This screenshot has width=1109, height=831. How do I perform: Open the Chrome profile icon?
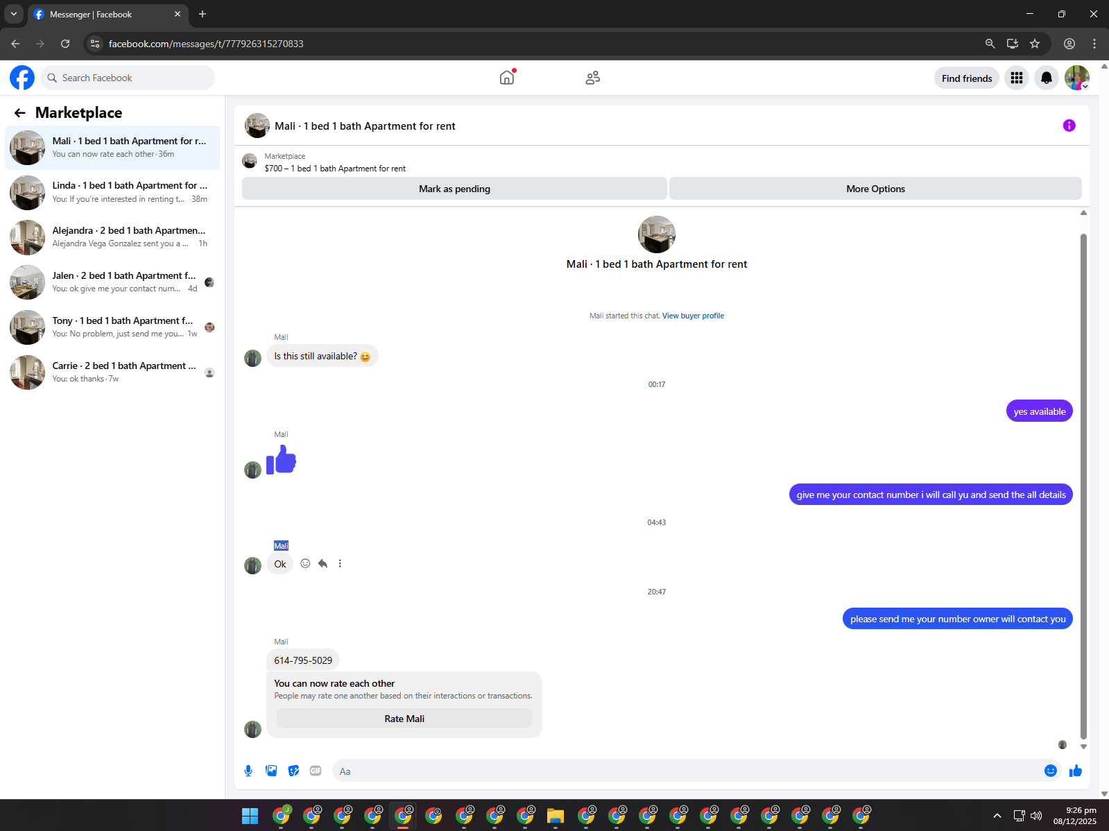[x=1069, y=44]
